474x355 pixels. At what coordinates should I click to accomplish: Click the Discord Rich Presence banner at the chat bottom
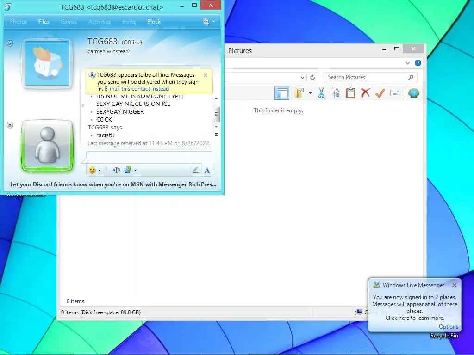coord(113,184)
